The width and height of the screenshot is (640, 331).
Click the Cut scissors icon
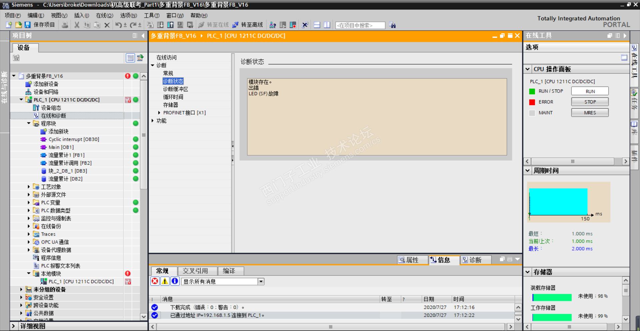[x=77, y=25]
